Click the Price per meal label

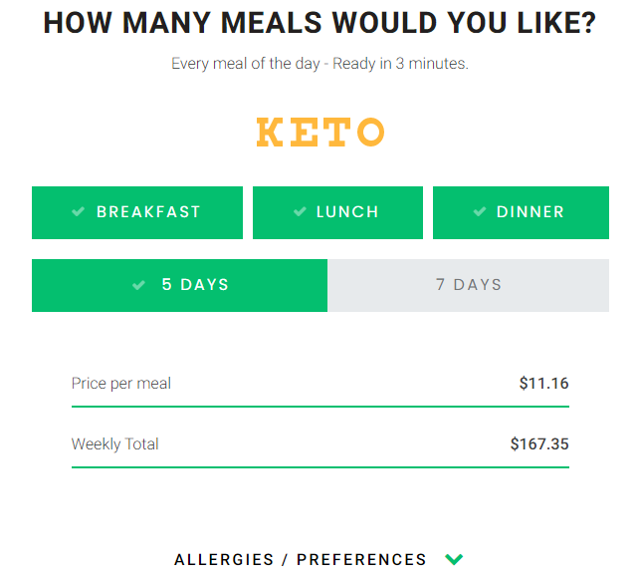121,384
